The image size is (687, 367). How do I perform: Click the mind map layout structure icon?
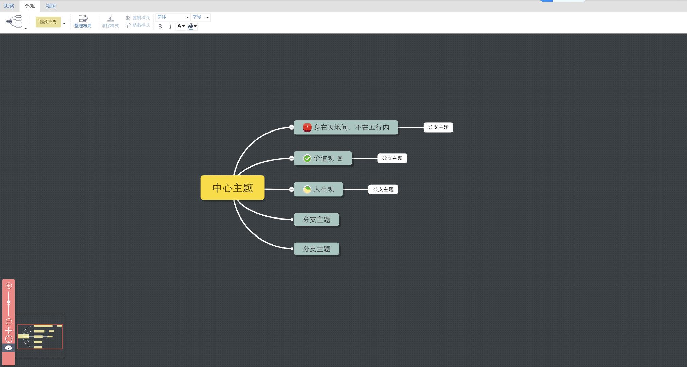click(x=14, y=22)
